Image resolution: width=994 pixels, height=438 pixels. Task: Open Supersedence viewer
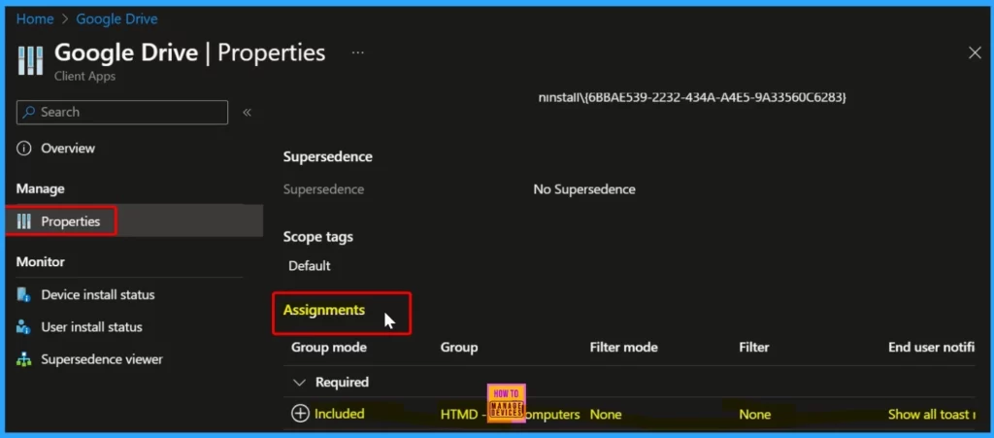click(102, 359)
